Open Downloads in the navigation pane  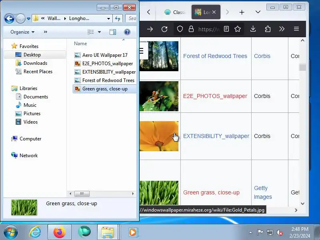[x=35, y=63]
